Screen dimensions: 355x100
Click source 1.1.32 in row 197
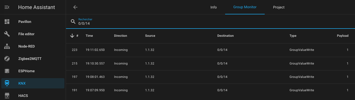click(x=150, y=77)
